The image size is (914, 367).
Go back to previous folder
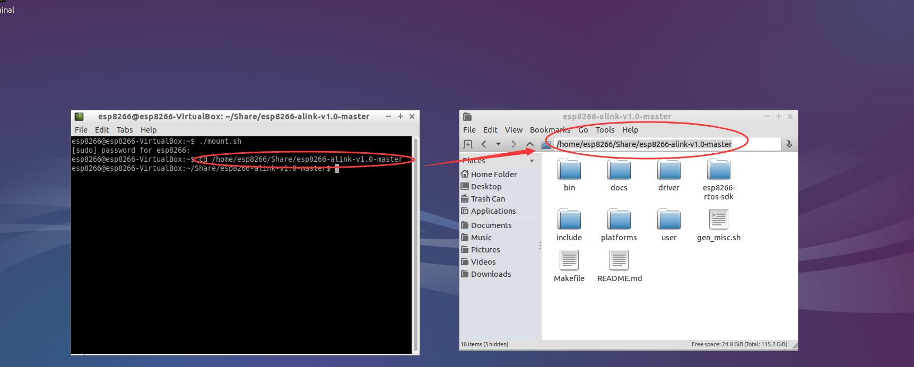[x=484, y=144]
